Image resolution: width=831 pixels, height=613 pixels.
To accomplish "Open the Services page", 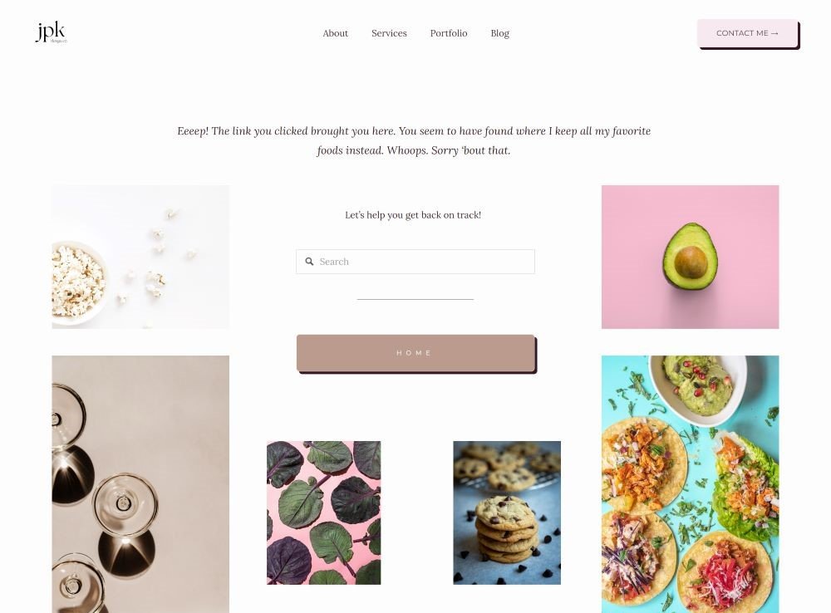I will point(389,33).
